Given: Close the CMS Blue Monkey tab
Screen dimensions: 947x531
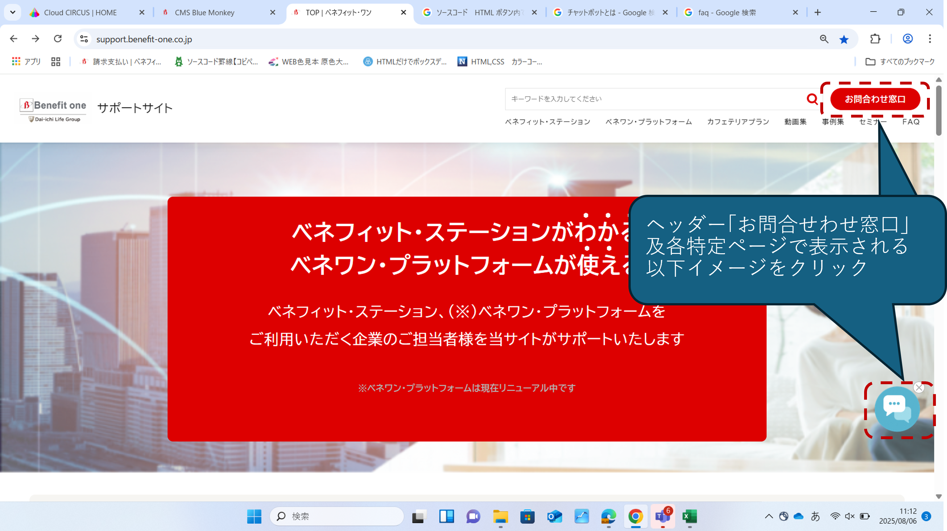Looking at the screenshot, I should [272, 12].
